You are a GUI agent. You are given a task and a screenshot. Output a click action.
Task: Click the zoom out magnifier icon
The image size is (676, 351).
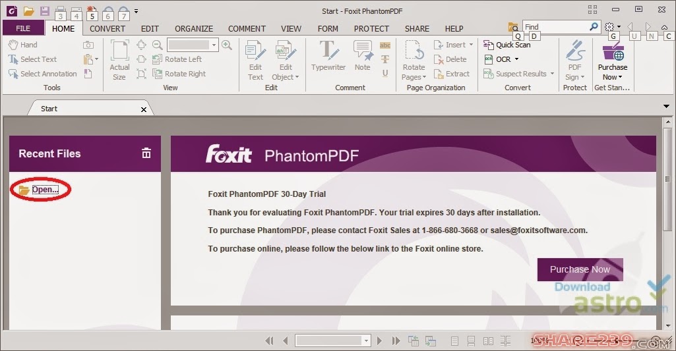(158, 44)
